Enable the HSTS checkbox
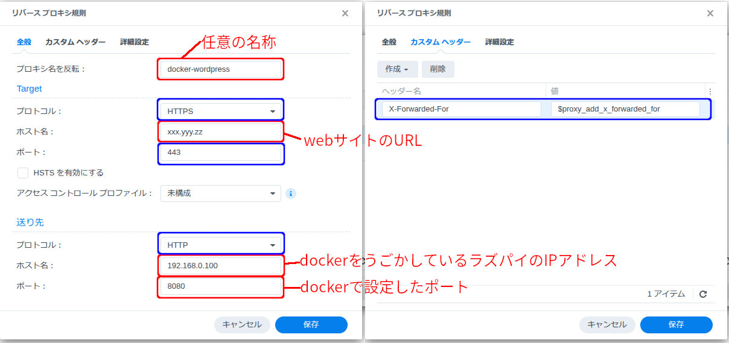This screenshot has height=343, width=729. [23, 173]
